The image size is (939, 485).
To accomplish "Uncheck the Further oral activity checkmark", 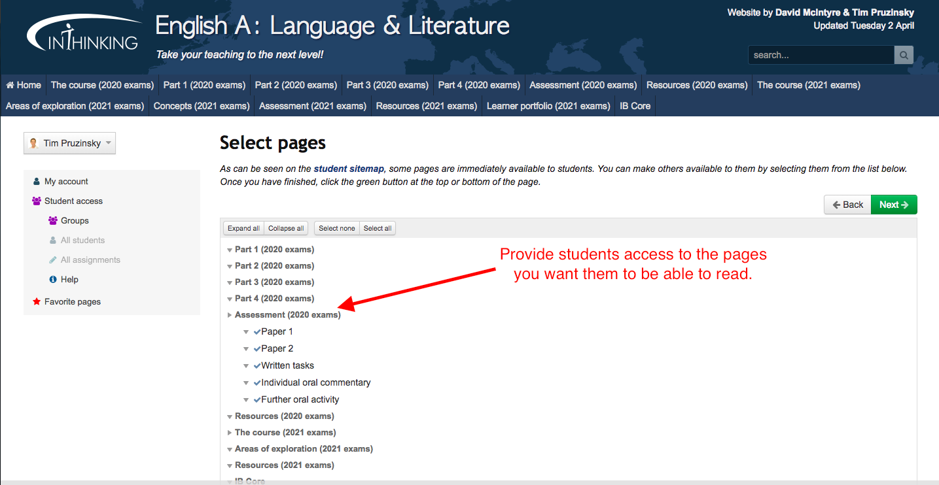I will [257, 400].
